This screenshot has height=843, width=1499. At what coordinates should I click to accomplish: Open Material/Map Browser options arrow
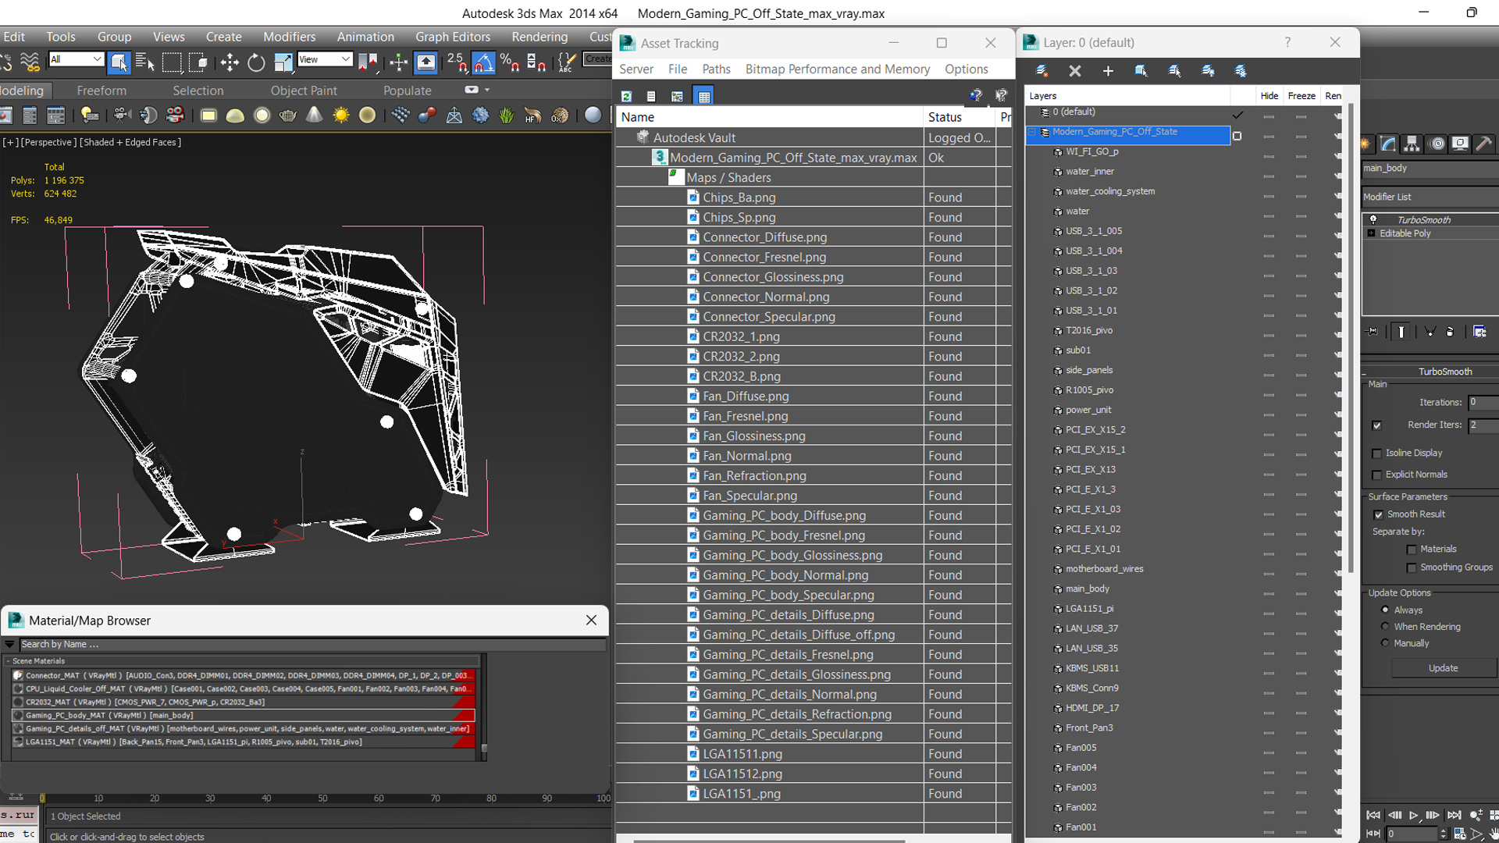9,644
